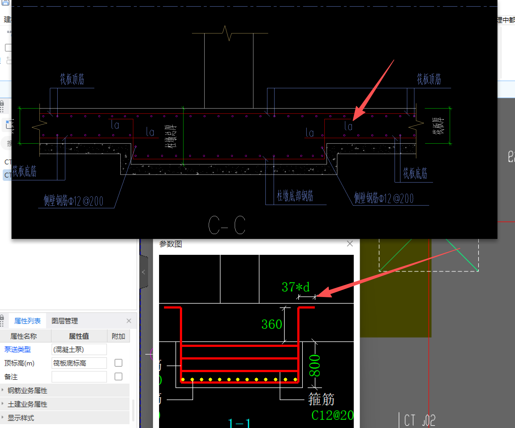Click the 37*d anchorage value in diagram
The image size is (515, 428).
(x=296, y=287)
